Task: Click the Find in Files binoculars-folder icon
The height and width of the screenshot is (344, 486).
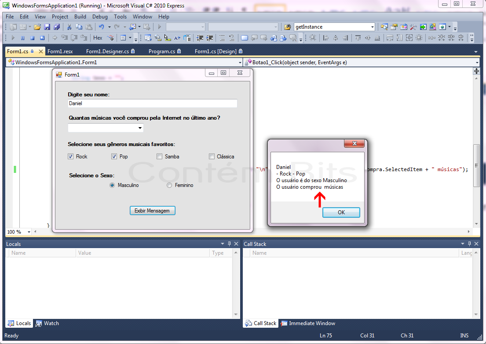Action: click(288, 27)
